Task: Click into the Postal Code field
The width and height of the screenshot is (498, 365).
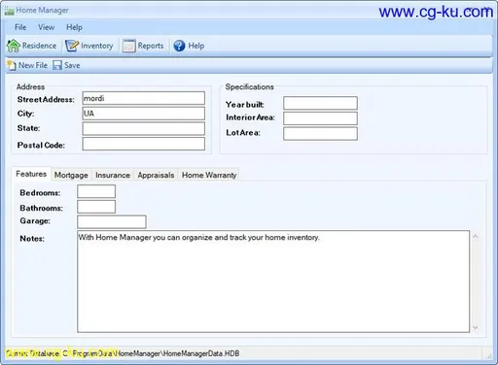Action: 144,144
